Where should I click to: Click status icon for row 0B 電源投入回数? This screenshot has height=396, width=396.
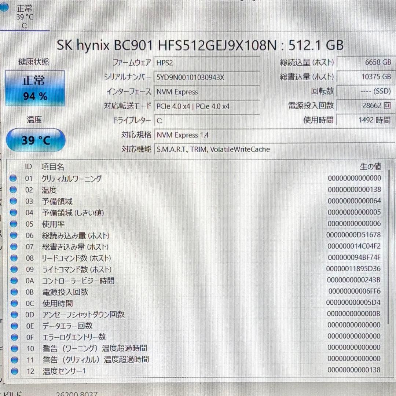tap(14, 292)
